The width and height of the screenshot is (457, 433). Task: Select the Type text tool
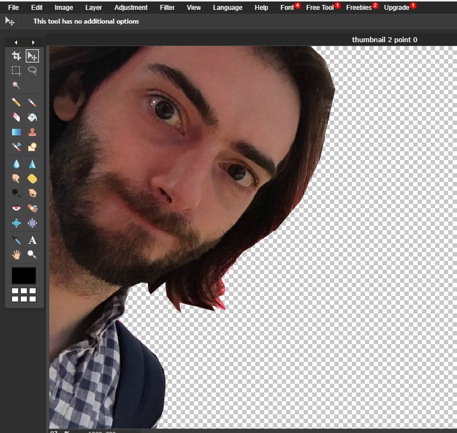(x=32, y=240)
